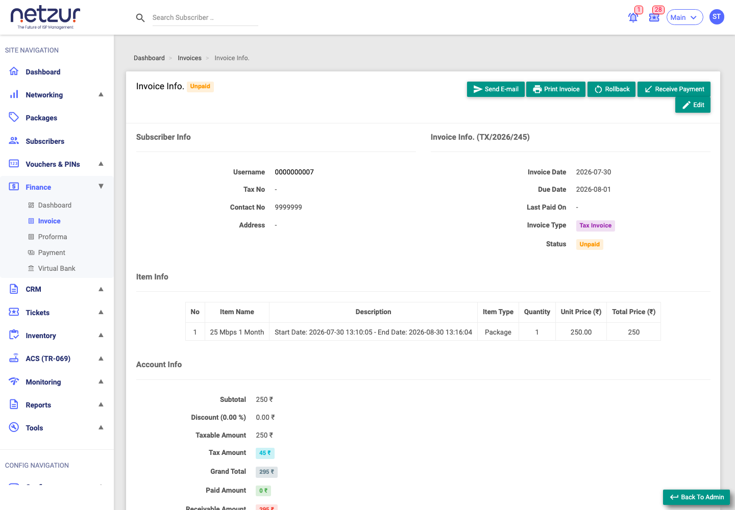Click the Proforma list icon

pos(31,237)
